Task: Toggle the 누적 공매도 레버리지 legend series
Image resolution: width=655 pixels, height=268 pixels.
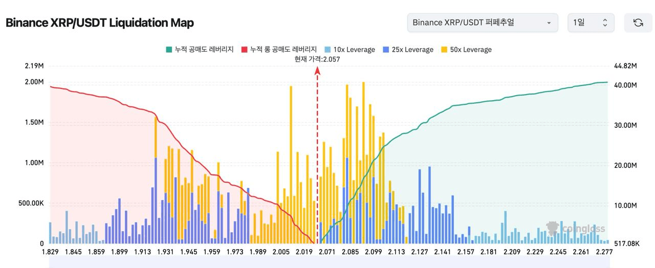Action: 200,50
